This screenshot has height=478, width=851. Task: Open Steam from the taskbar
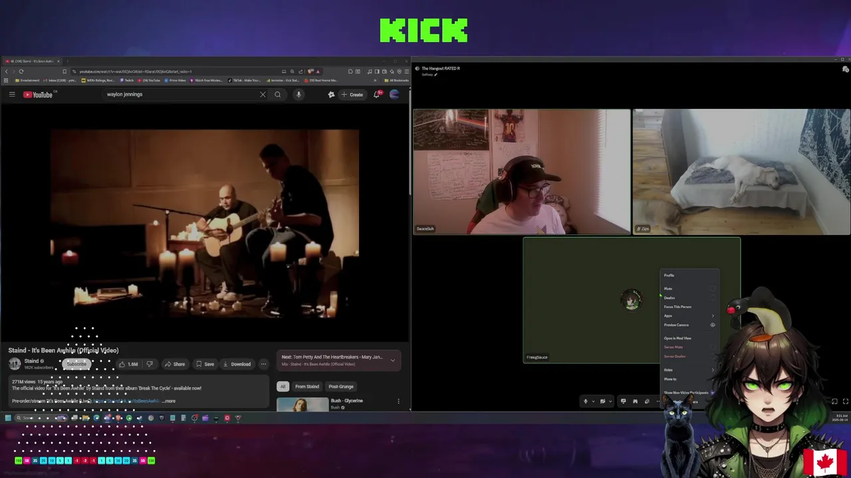coord(140,418)
